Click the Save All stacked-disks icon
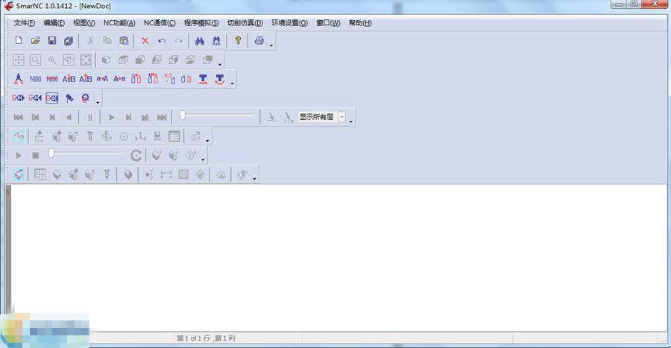Viewport: 671px width, 348px height. [69, 41]
